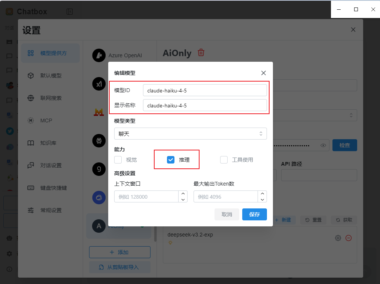The height and width of the screenshot is (284, 380).
Task: Open the 常规设置 settings tab
Action: (x=51, y=210)
